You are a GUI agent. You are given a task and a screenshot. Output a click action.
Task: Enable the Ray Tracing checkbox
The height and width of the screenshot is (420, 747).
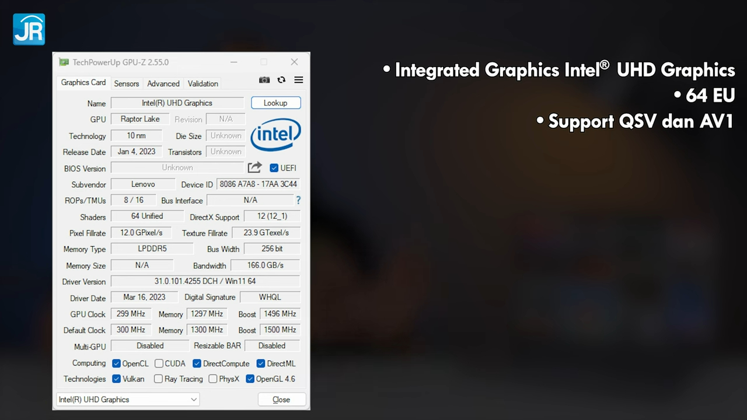click(158, 379)
